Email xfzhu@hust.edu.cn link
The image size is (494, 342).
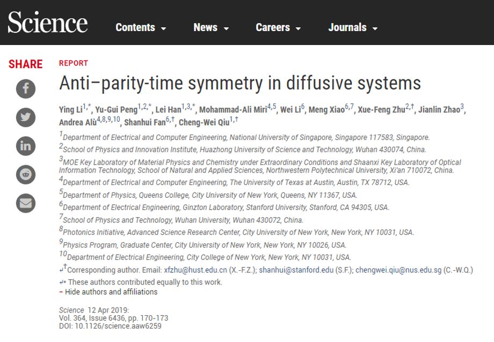pos(195,270)
